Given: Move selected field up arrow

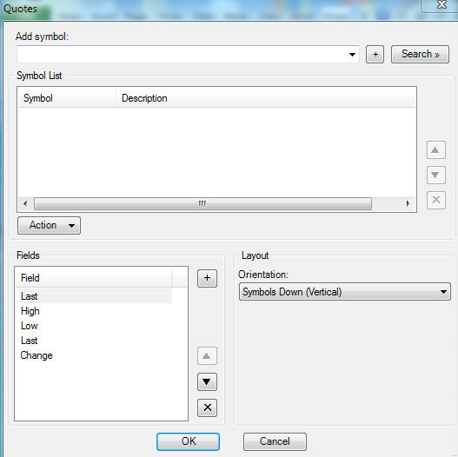Looking at the screenshot, I should pos(207,356).
